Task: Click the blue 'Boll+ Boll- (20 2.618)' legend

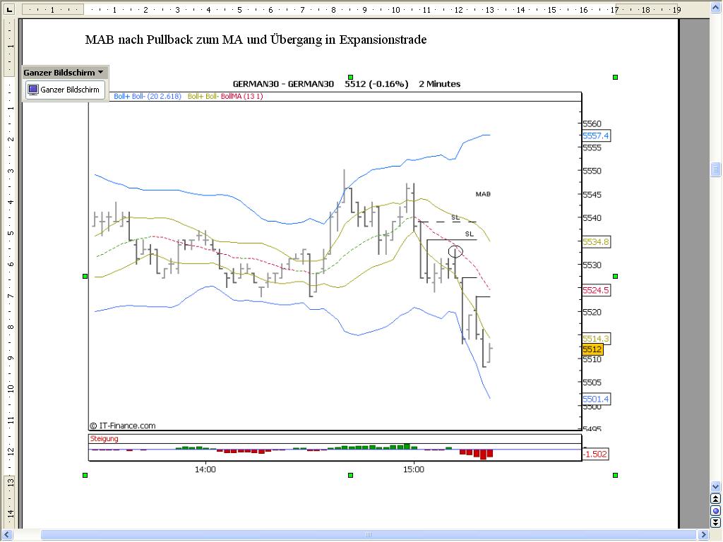Action: tap(147, 96)
